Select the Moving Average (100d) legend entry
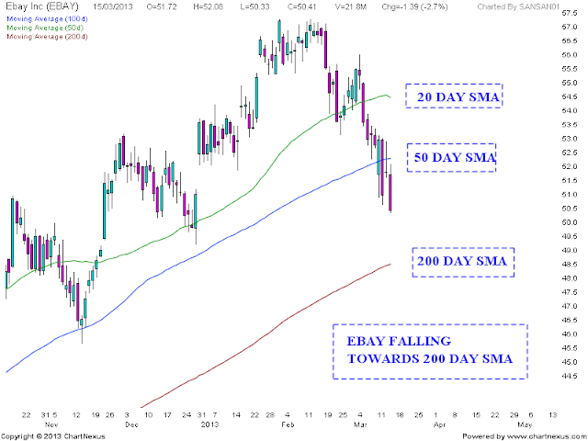The image size is (588, 441). [x=47, y=18]
